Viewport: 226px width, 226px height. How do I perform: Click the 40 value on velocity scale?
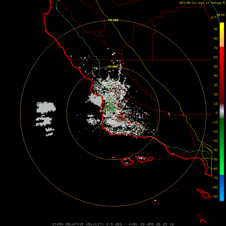(x=216, y=76)
